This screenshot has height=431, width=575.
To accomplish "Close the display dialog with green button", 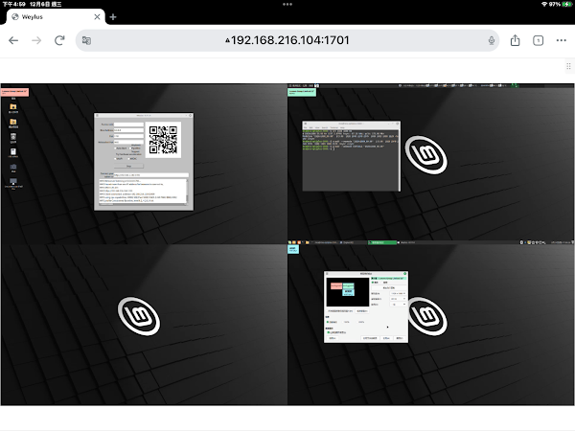I will (404, 273).
